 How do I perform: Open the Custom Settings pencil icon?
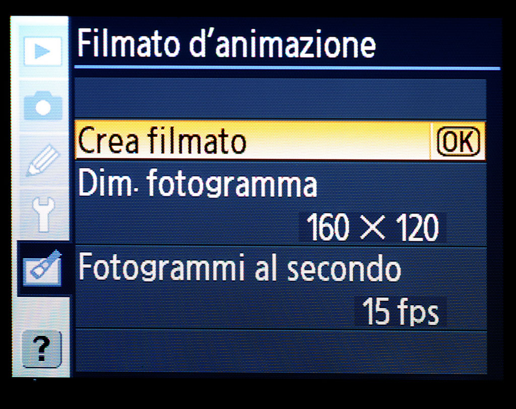(43, 160)
